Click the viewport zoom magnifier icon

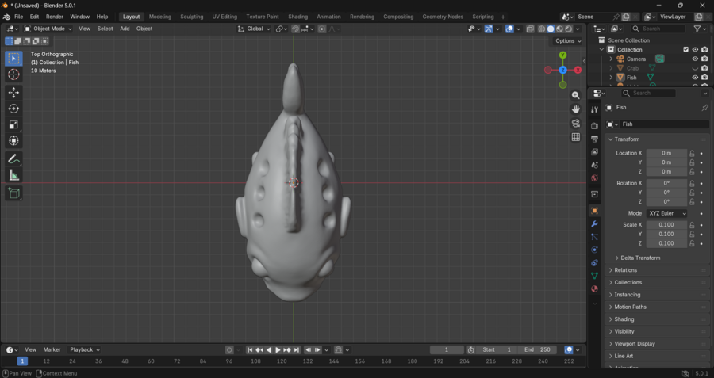click(576, 95)
